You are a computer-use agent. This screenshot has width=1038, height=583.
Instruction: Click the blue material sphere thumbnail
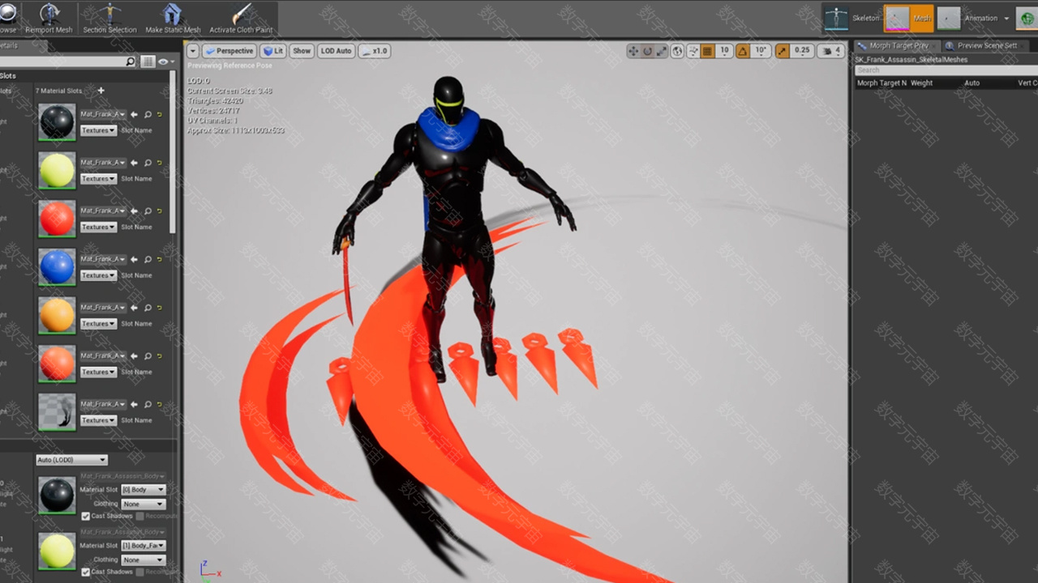57,267
